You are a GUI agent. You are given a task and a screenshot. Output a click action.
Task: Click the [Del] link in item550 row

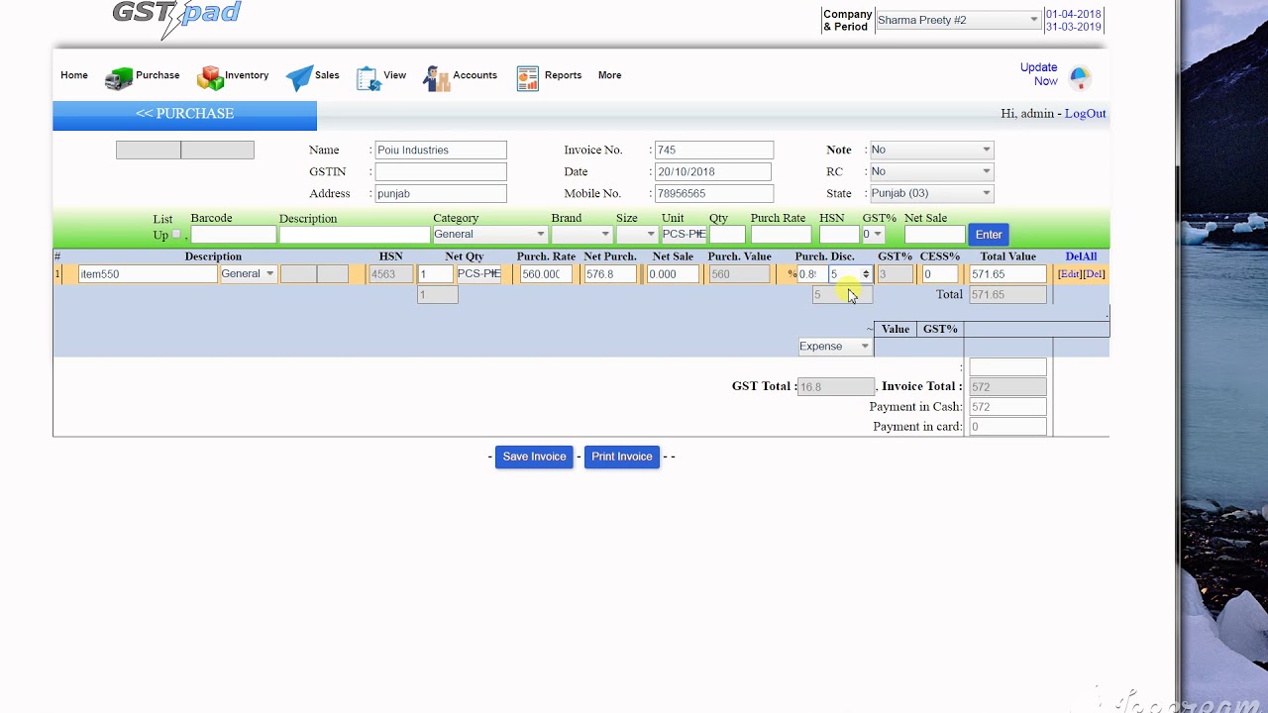[1094, 274]
